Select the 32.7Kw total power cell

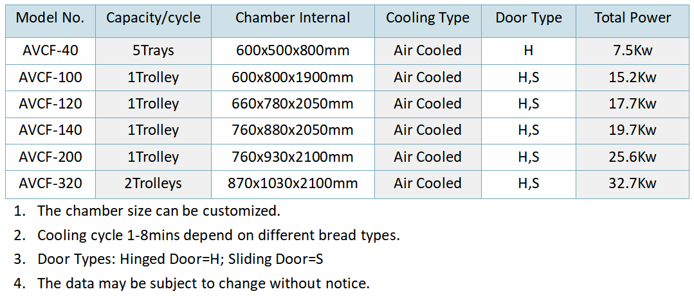(632, 184)
